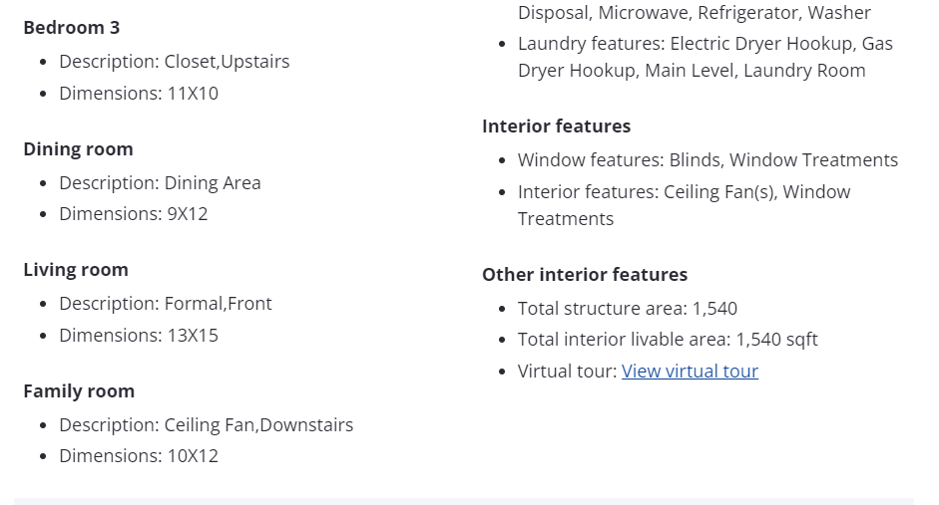Viewport: 939px width, 505px height.
Task: Click the Dining room heading
Action: [78, 149]
